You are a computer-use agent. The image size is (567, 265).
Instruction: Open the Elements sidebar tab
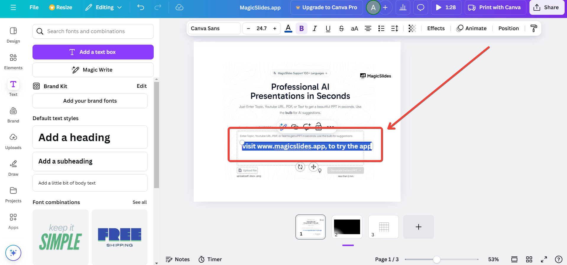point(13,62)
